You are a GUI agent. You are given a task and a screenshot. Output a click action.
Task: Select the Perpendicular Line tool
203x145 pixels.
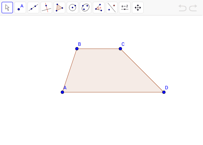(46, 8)
